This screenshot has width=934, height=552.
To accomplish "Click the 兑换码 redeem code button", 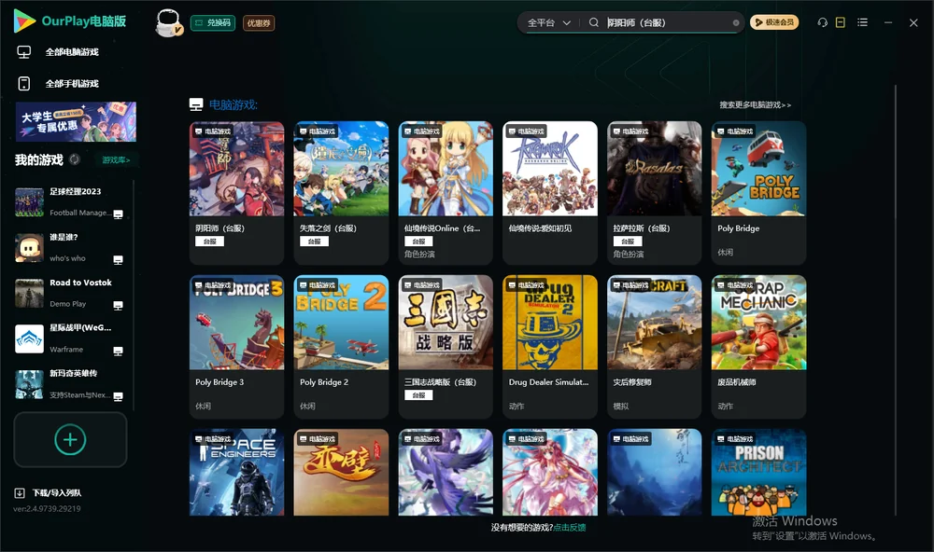I will 213,22.
